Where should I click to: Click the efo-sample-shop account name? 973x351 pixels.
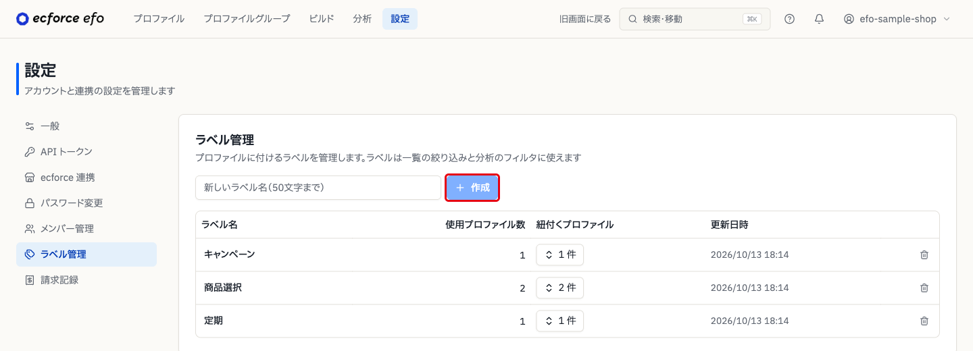tap(898, 19)
